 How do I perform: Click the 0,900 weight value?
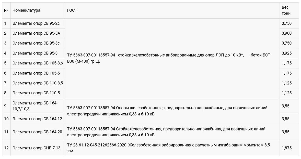click(286, 33)
